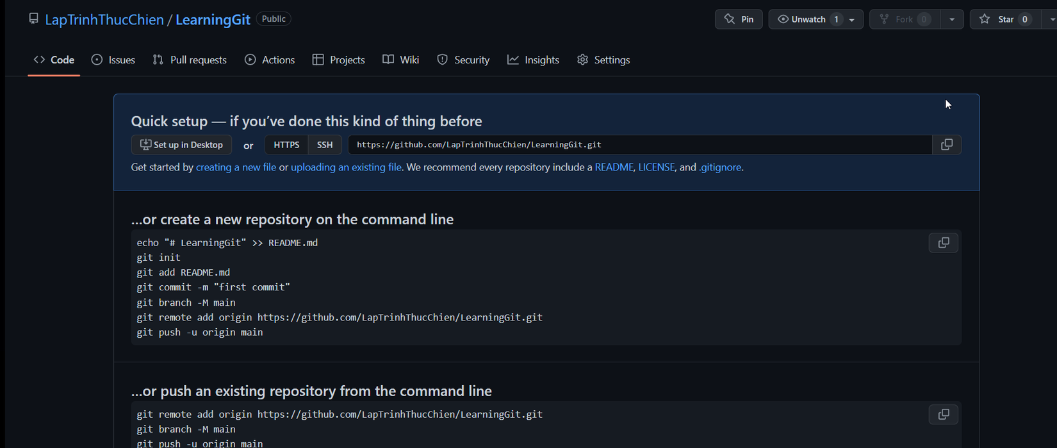Click the repository URL text field
This screenshot has width=1057, height=448.
pyautogui.click(x=639, y=145)
